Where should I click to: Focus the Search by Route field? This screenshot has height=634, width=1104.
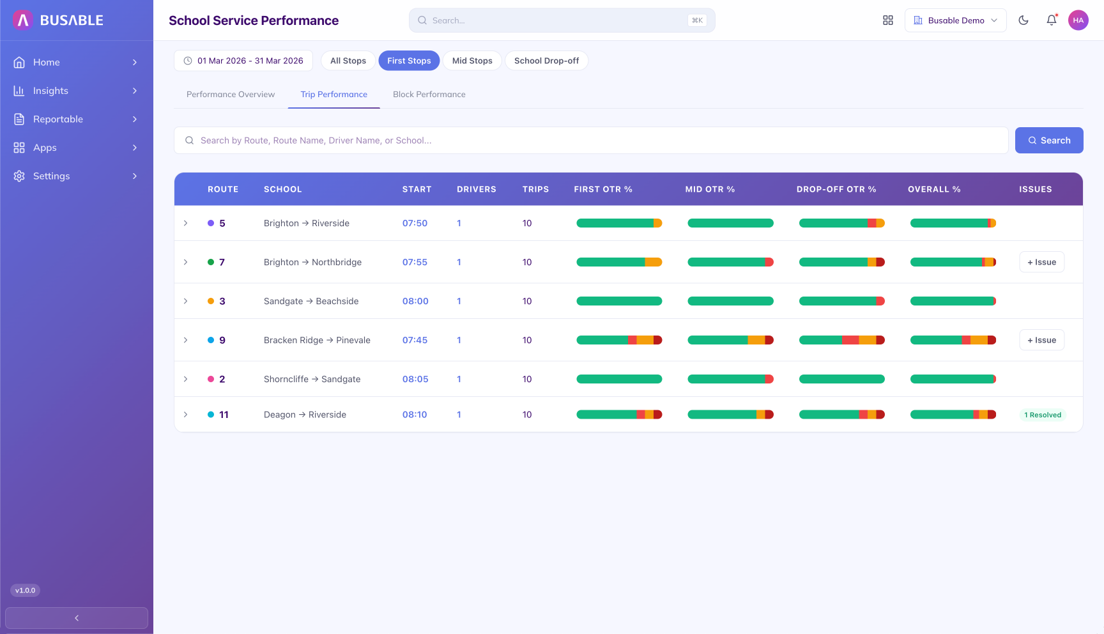point(591,141)
